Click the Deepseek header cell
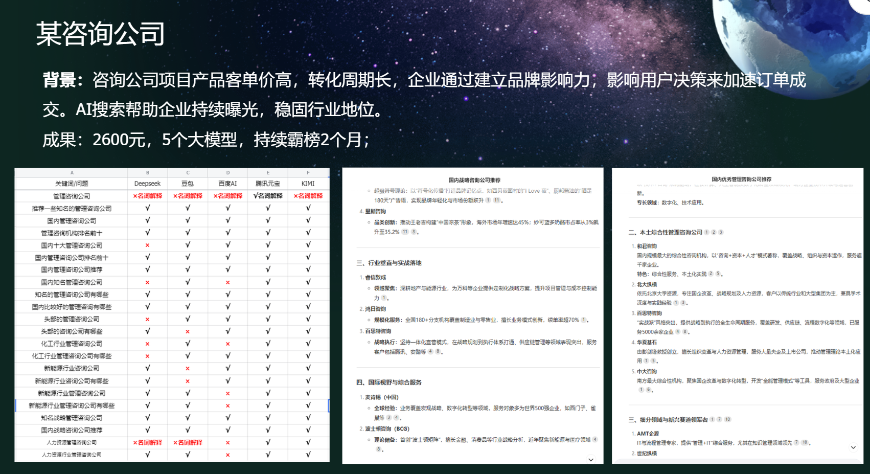 coord(148,184)
